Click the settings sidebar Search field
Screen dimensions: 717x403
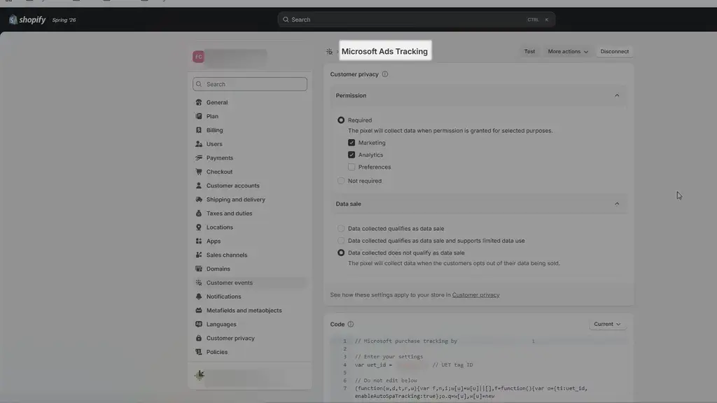[250, 84]
